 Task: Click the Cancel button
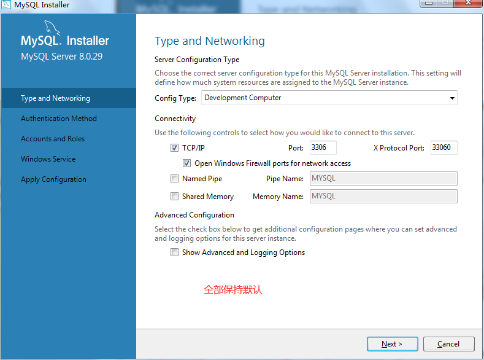coord(448,344)
